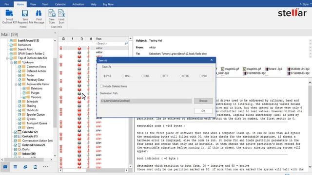Open the Buy Now tab
The height and width of the screenshot is (175, 312).
[x=108, y=4]
